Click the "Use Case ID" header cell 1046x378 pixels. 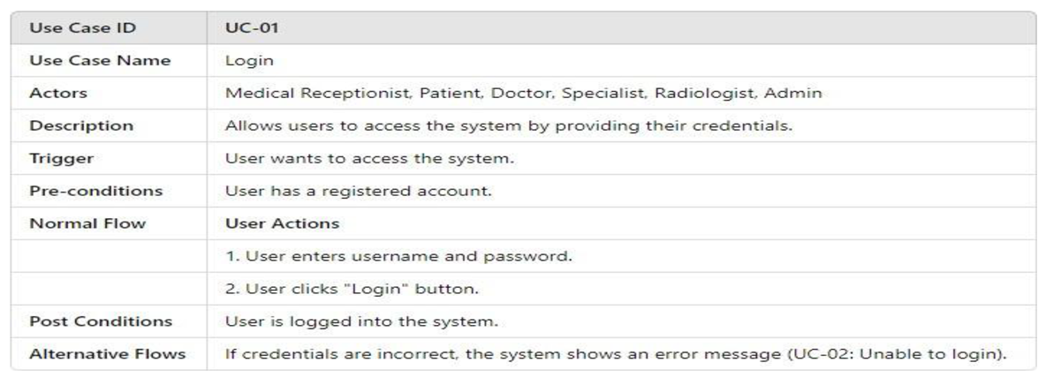click(83, 27)
